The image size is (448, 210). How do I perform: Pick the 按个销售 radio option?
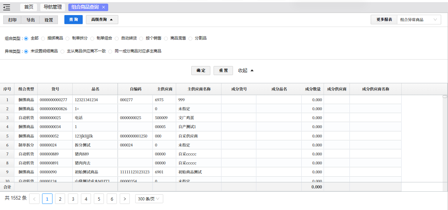tap(141, 38)
